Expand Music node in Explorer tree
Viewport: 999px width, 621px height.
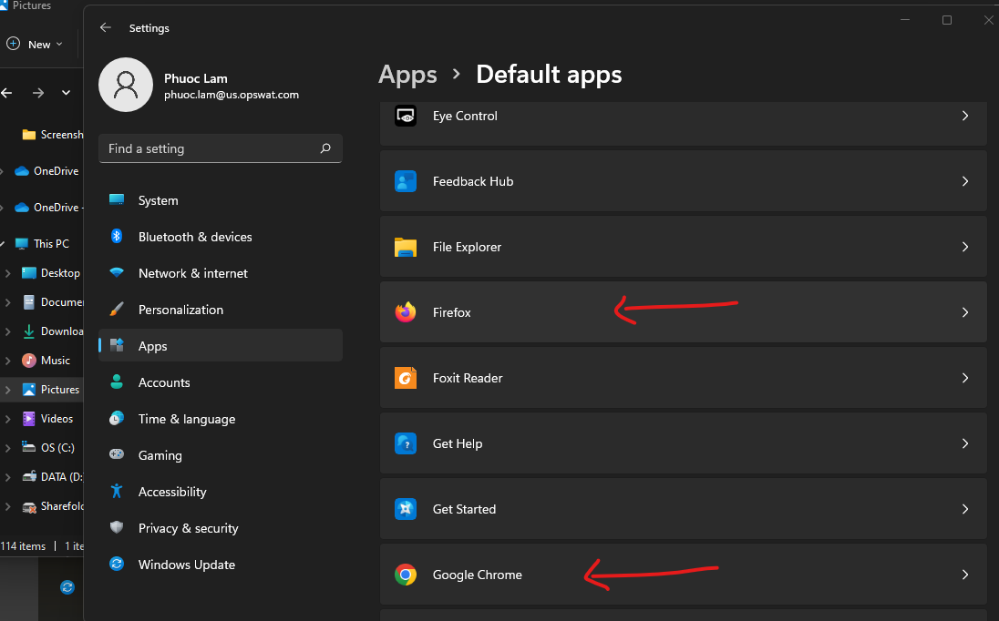click(x=7, y=361)
